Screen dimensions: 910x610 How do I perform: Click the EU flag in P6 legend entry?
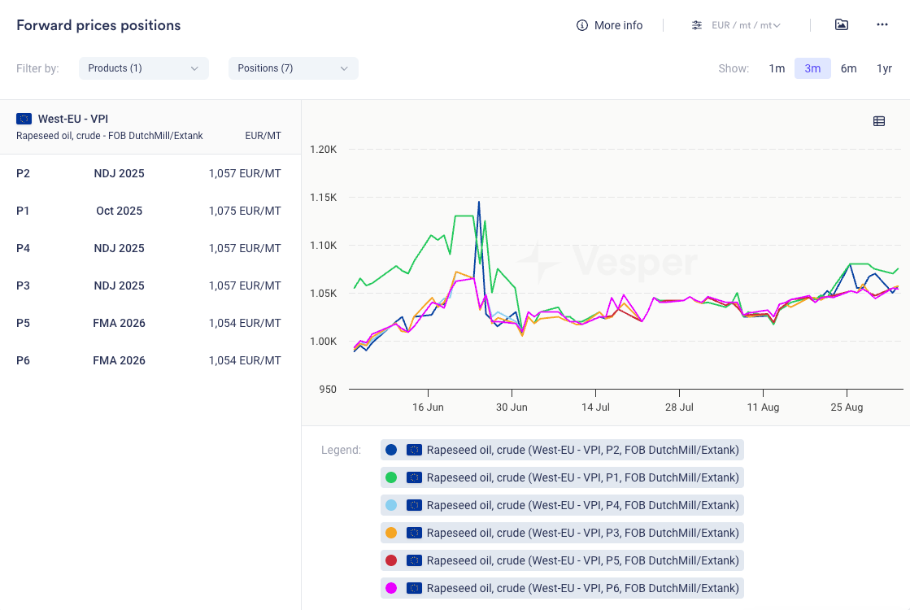415,588
